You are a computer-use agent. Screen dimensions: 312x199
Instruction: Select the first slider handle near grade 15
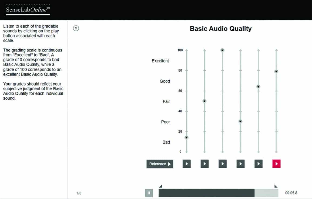186,138
